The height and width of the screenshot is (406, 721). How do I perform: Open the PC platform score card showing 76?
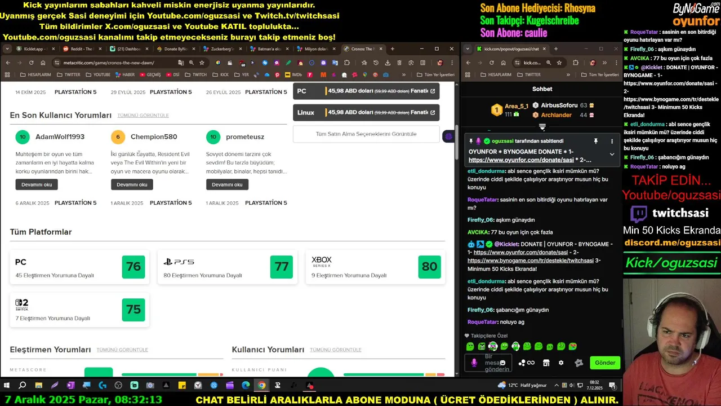[79, 267]
